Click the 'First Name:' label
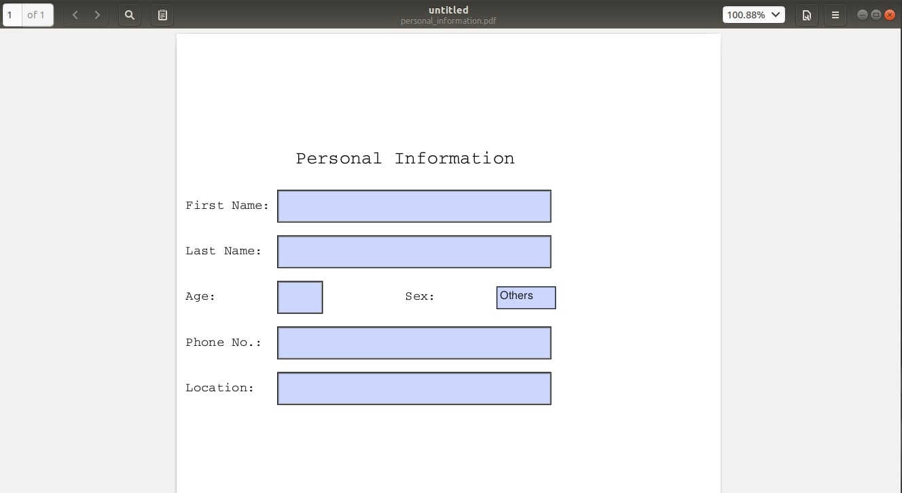 coord(228,205)
